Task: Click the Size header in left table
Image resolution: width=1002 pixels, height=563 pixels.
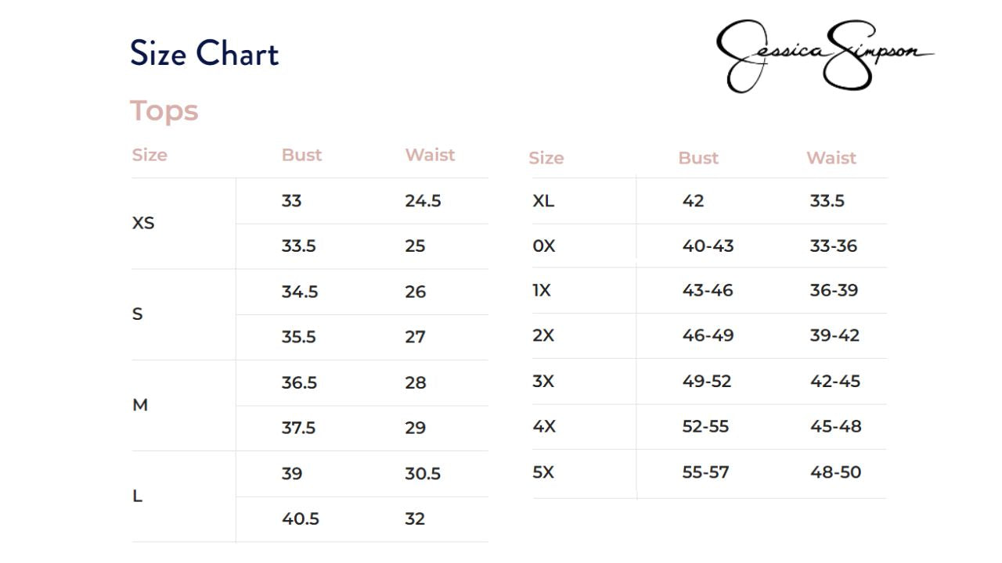Action: [150, 155]
